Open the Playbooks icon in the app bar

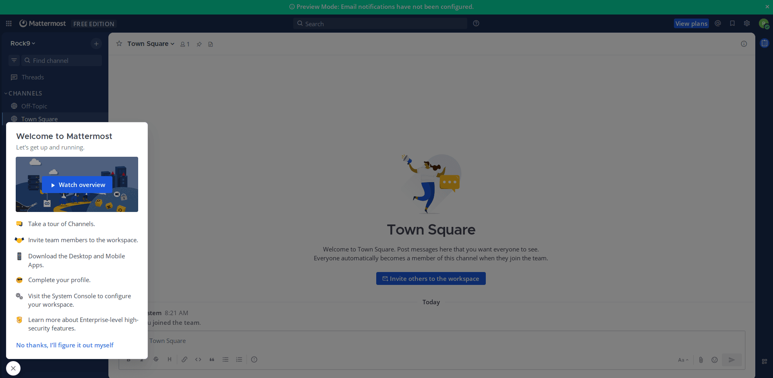[765, 43]
